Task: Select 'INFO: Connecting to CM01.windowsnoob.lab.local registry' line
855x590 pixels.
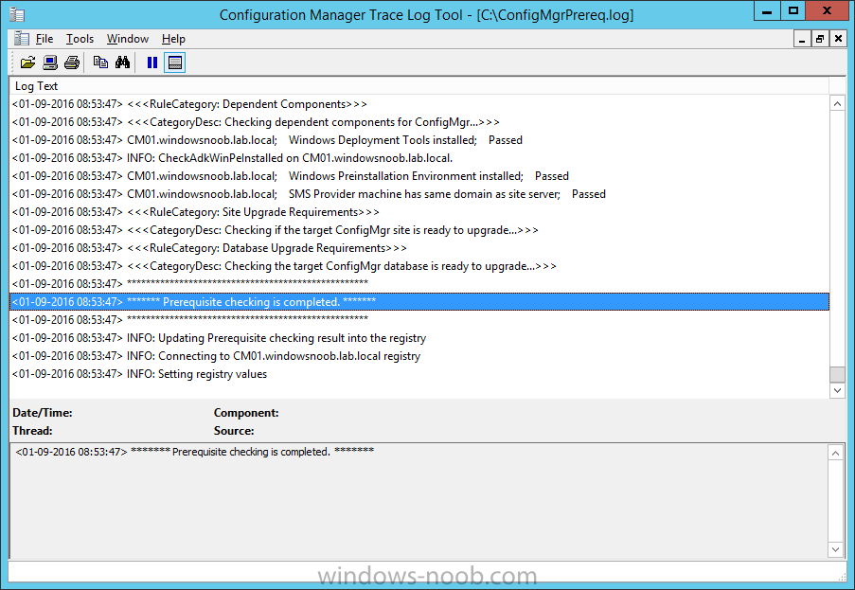Action: [419, 355]
